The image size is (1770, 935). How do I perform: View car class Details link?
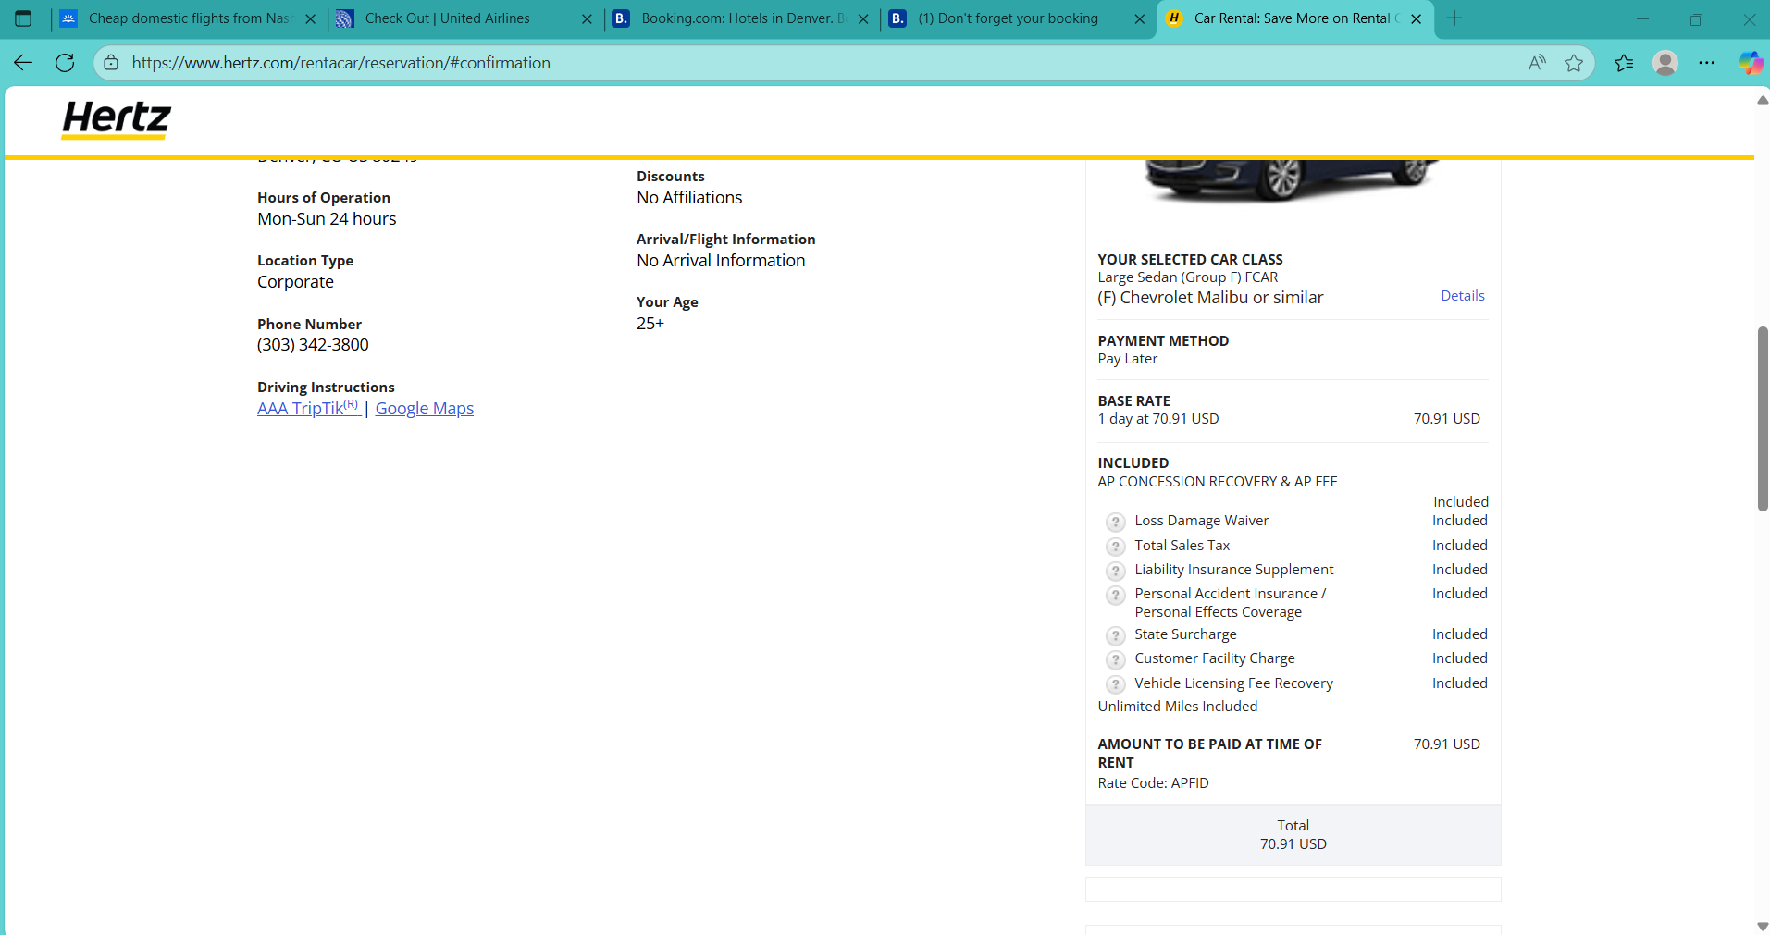(x=1463, y=296)
